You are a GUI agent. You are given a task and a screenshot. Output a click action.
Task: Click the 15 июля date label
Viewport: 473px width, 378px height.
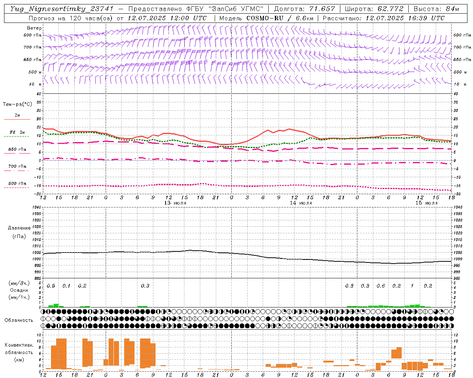point(426,203)
